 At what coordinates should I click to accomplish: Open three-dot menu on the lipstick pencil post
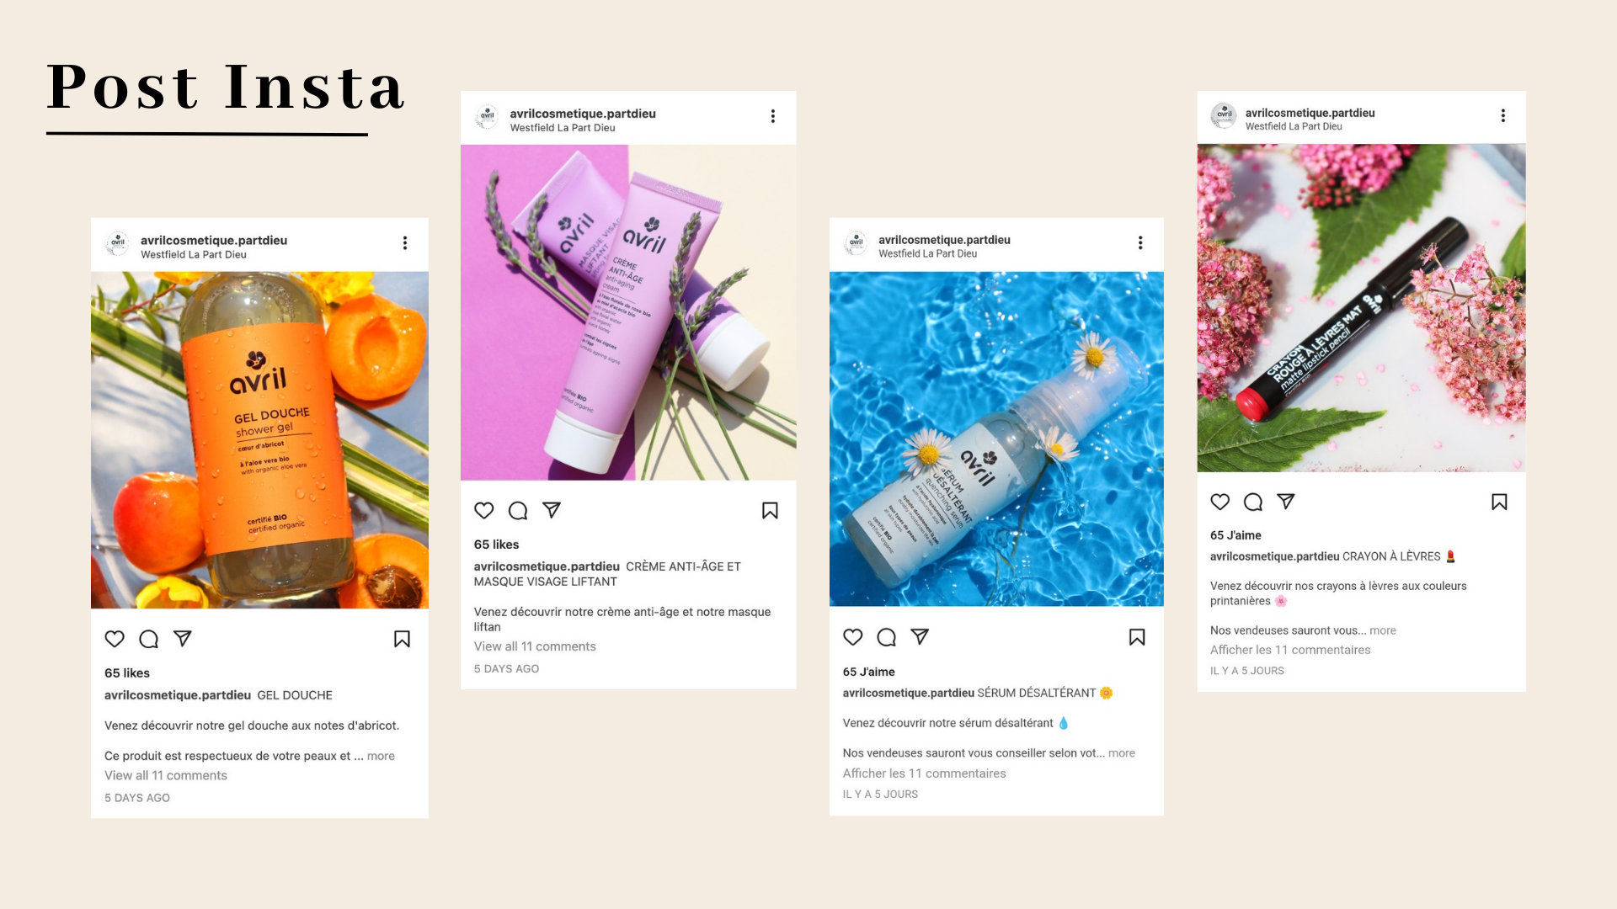[x=1503, y=115]
